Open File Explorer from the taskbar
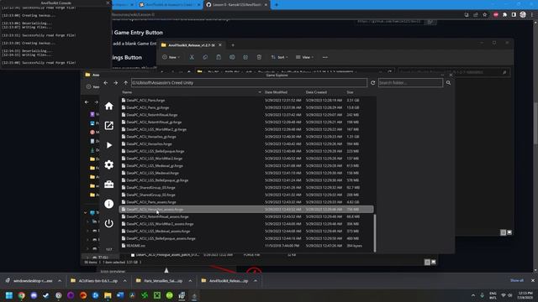Image resolution: width=538 pixels, height=302 pixels. click(x=108, y=295)
